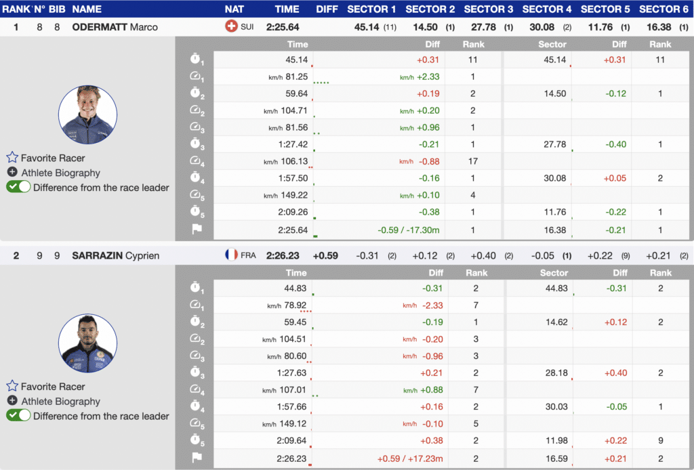Image resolution: width=694 pixels, height=470 pixels.
Task: Click the star icon beside Sarrazin's Favorite Racer
Action: (x=12, y=386)
